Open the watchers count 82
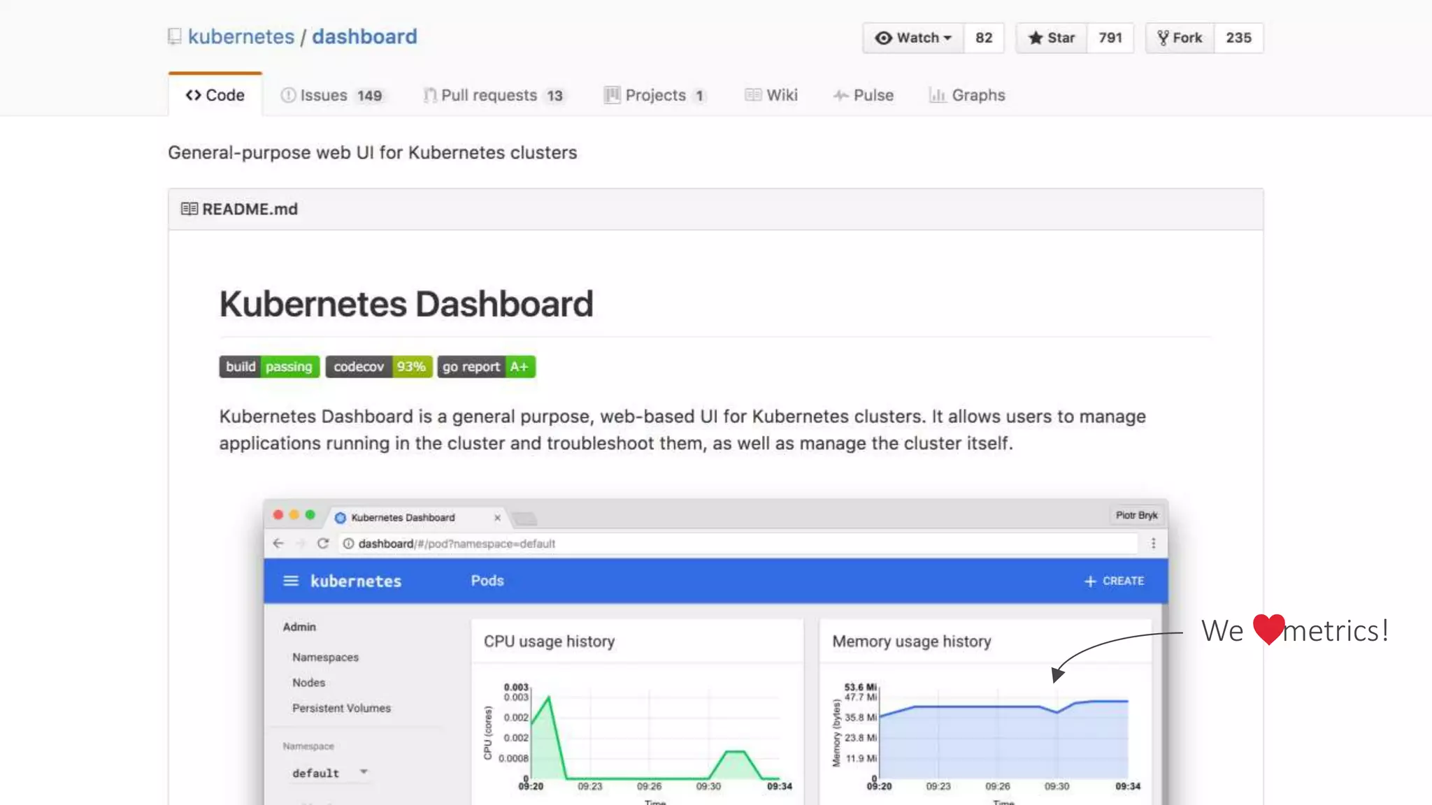Viewport: 1432px width, 805px height. click(984, 38)
